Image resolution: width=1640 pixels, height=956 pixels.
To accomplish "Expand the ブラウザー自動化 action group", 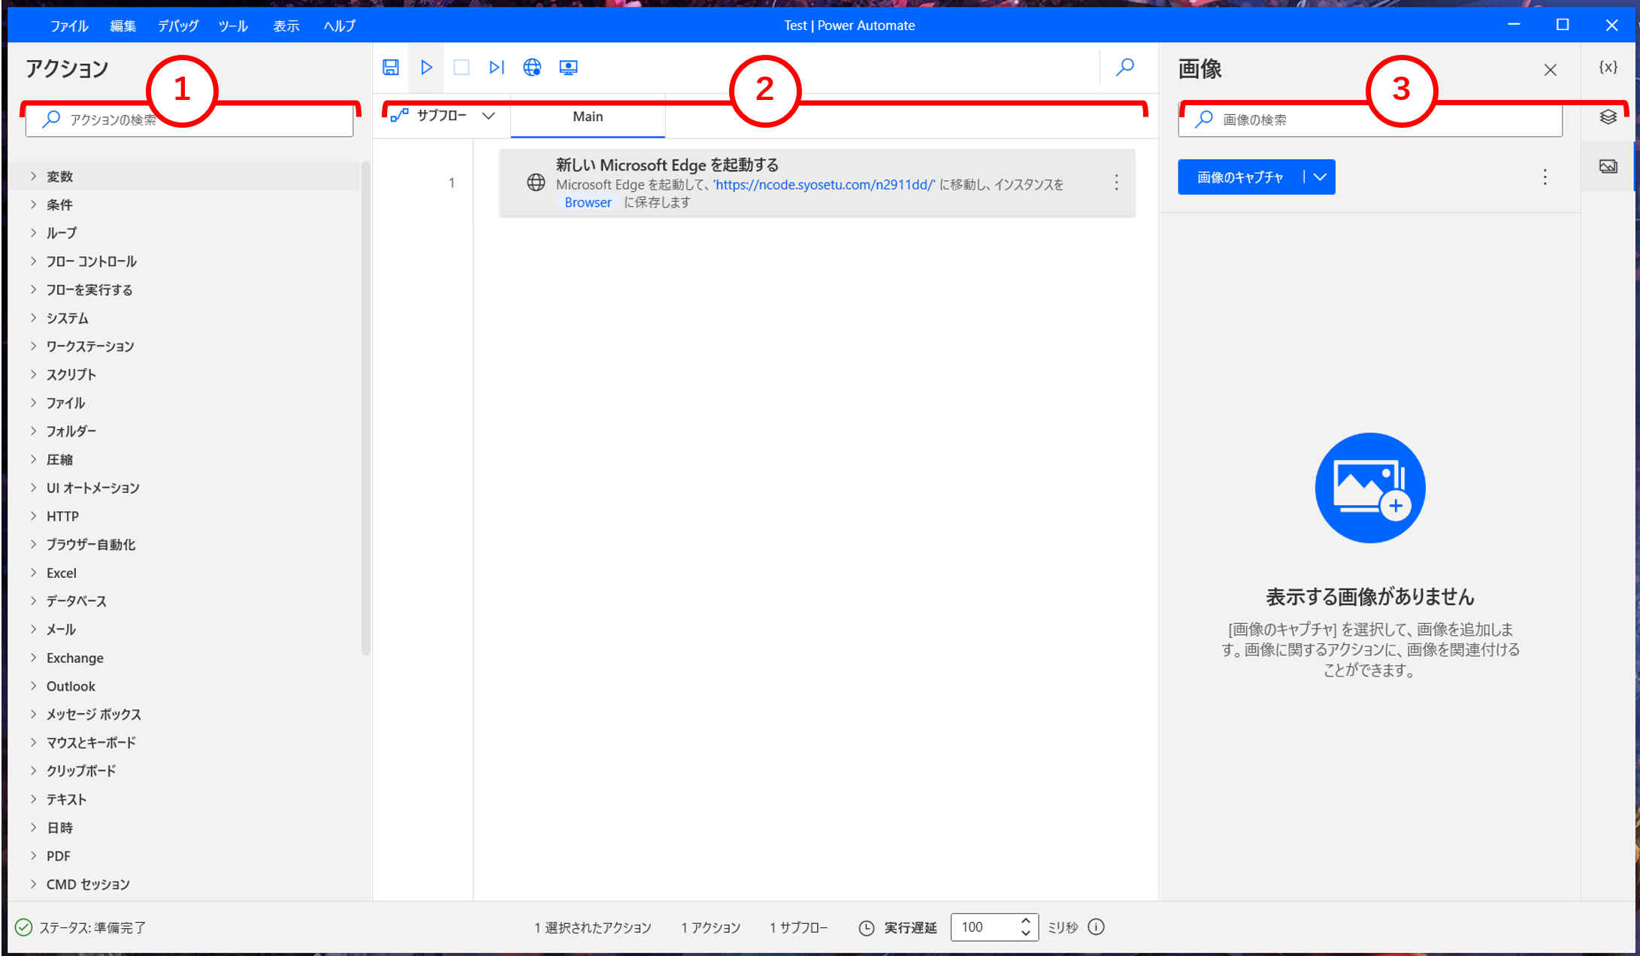I will 90,545.
